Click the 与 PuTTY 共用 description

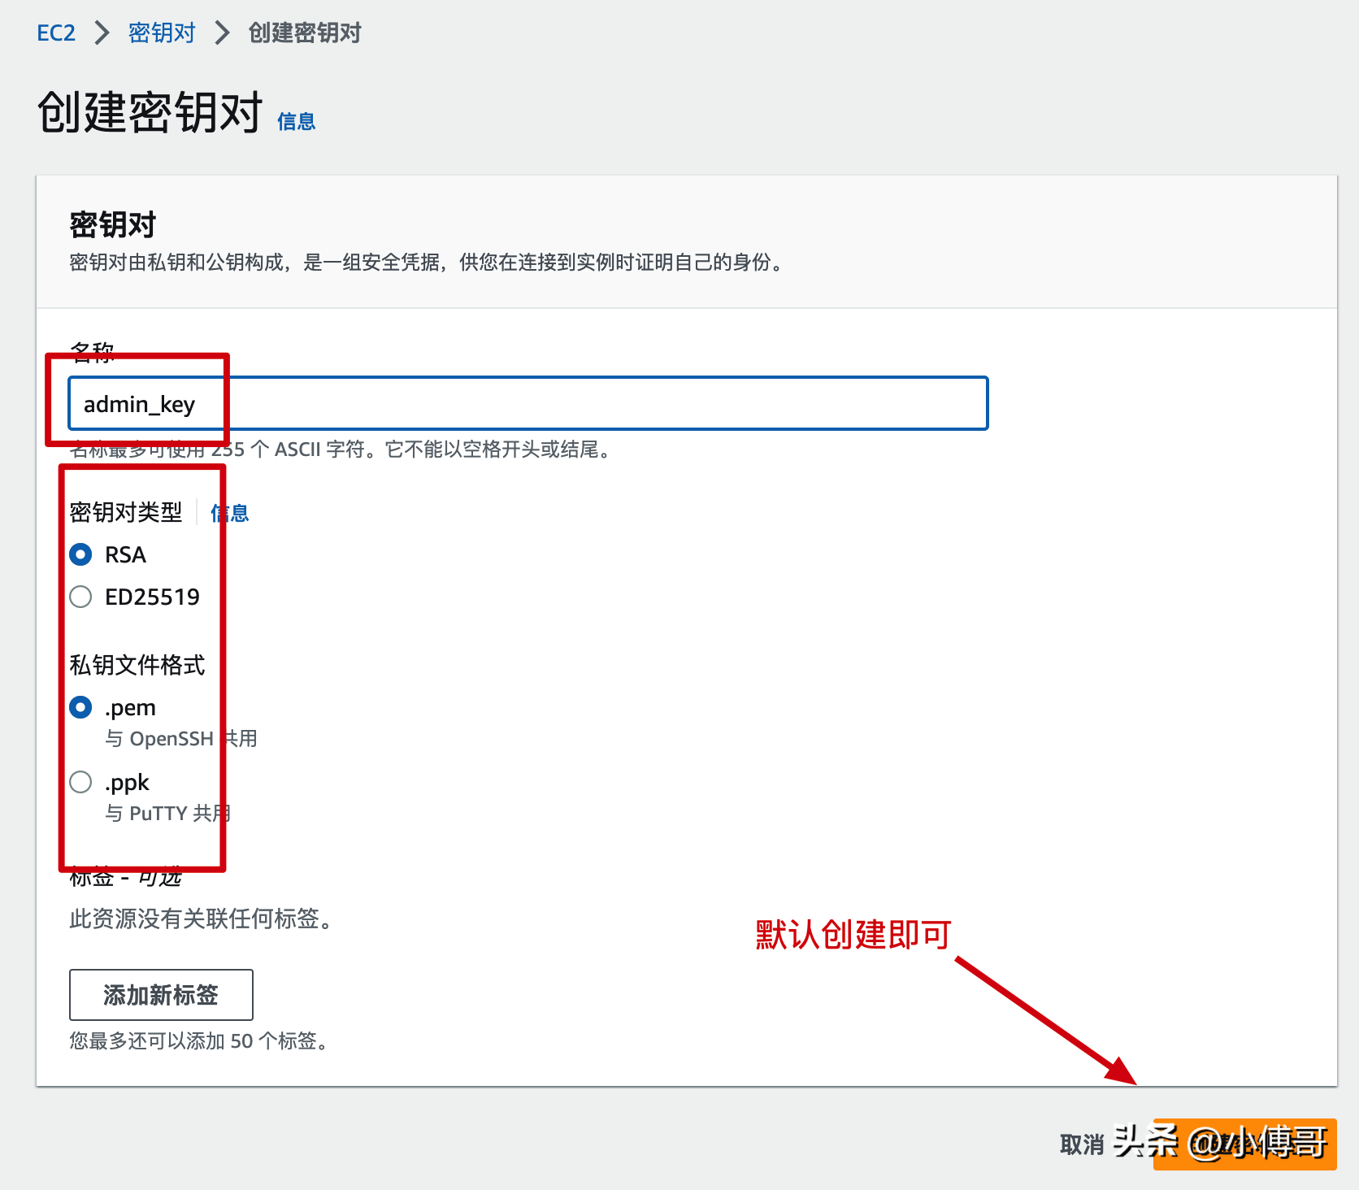pyautogui.click(x=167, y=814)
